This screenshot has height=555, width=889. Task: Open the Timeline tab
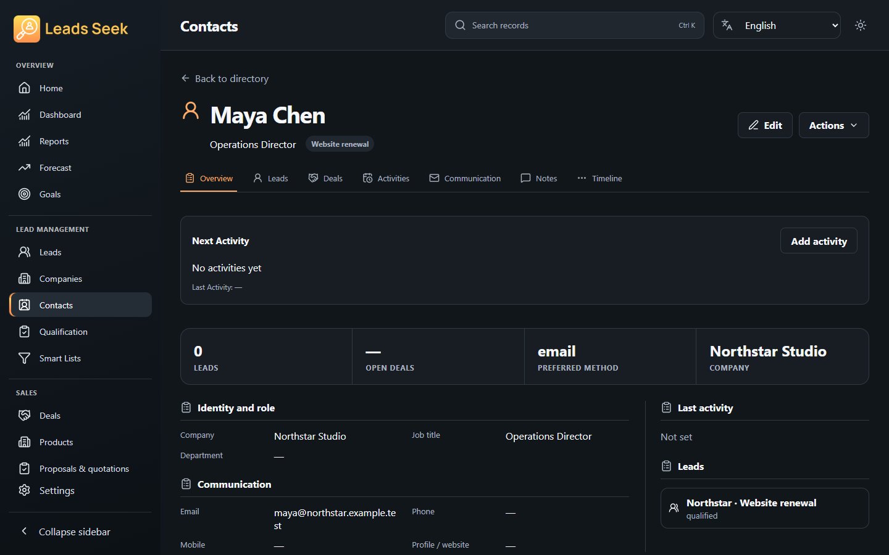599,178
